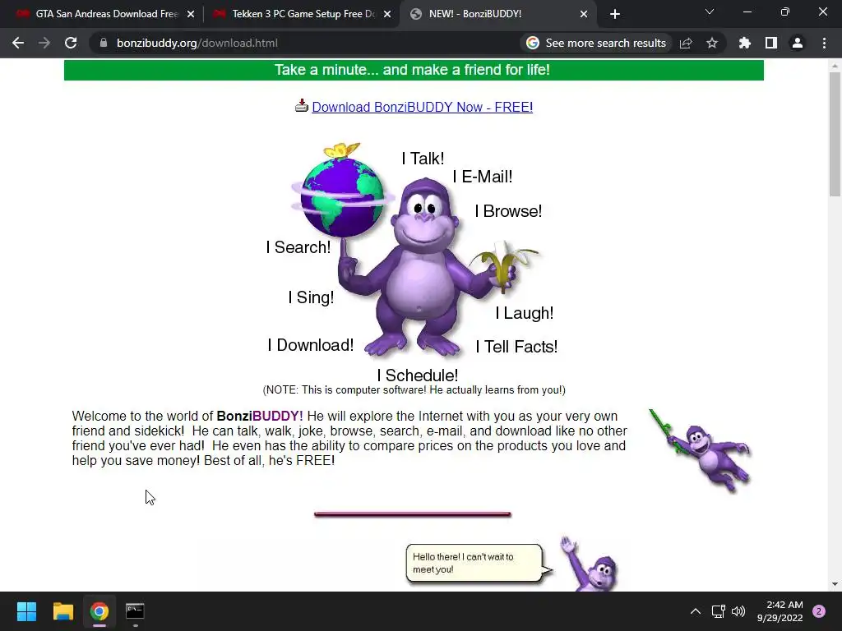The width and height of the screenshot is (842, 631).
Task: Open File Explorer from taskbar
Action: (x=62, y=611)
